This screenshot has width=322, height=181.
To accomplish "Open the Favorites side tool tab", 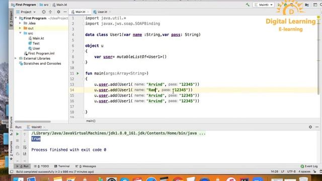I will 11,150.
